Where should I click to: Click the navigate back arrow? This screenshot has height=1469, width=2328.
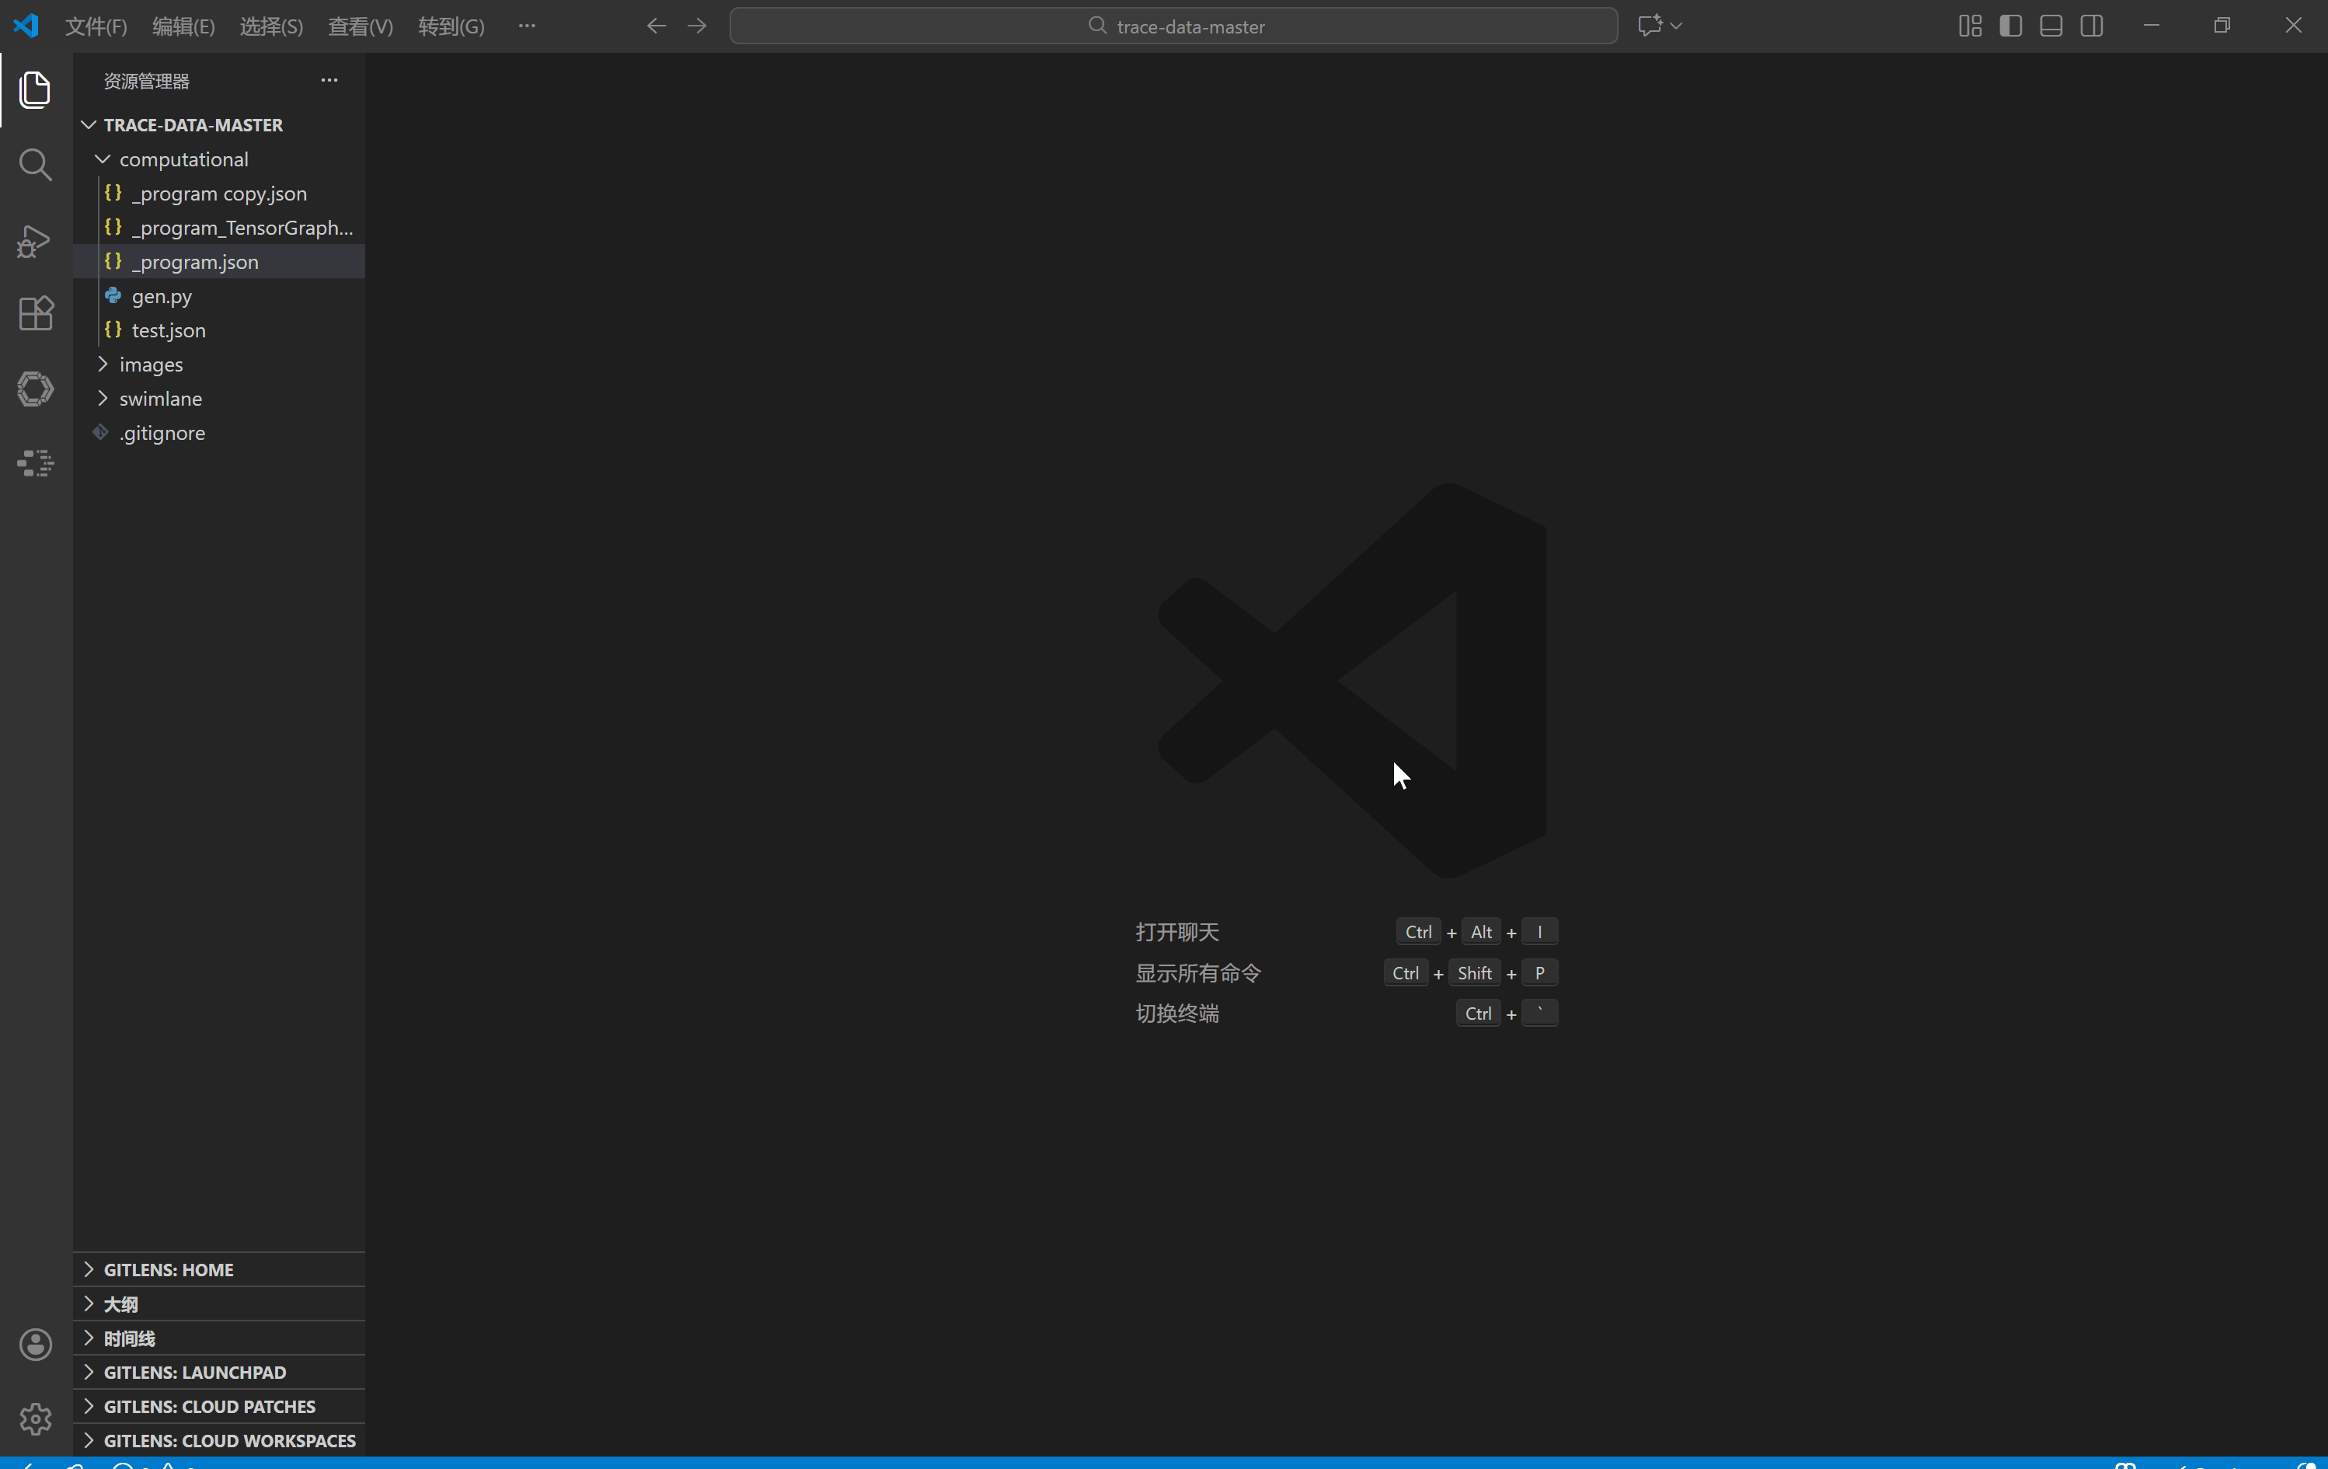tap(656, 26)
